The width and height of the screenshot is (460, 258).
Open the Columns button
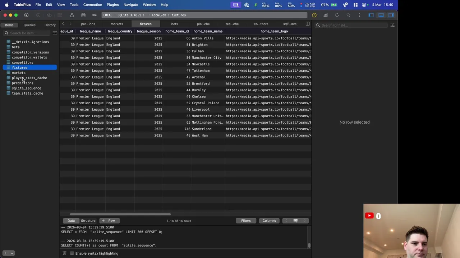coord(269,221)
